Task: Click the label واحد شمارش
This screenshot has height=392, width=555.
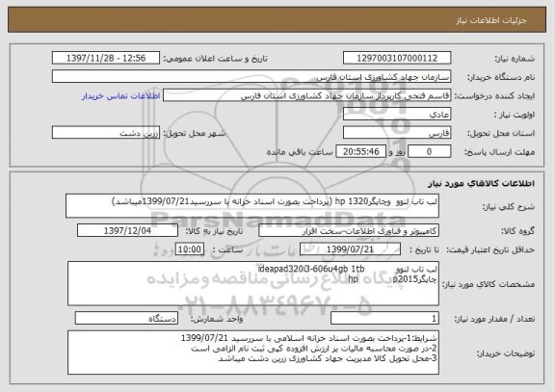Action: pos(217,319)
